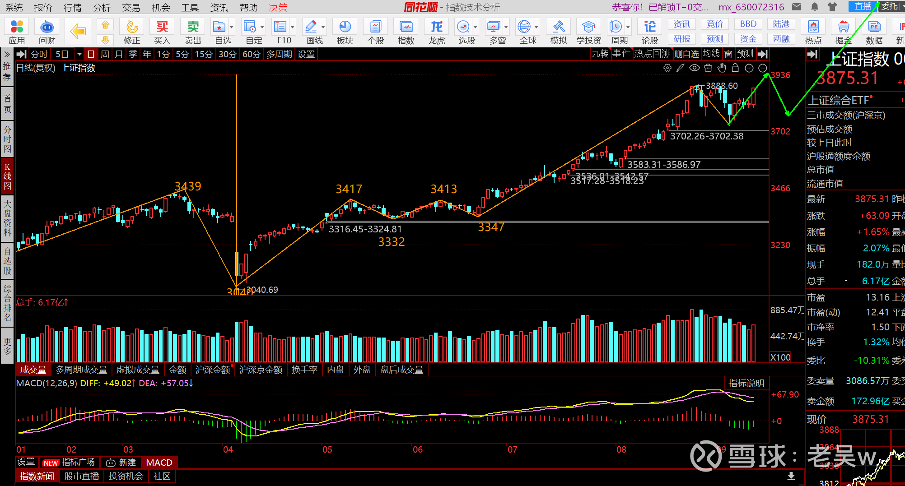
Task: Click the 直播 live button
Action: point(863,6)
